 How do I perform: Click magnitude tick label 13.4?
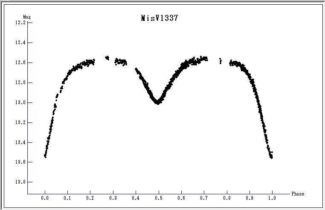[x=20, y=142]
